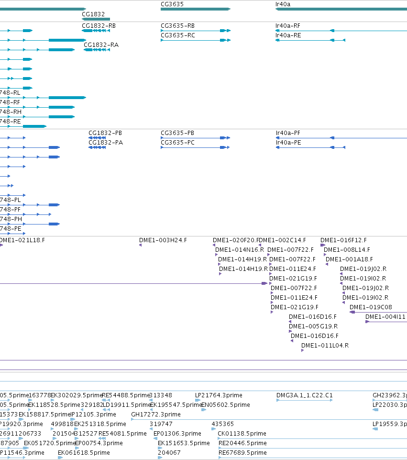Viewport: 407px width, 460px height.
Task: Click clone label DME1-001A18.F
Action: click(349, 259)
